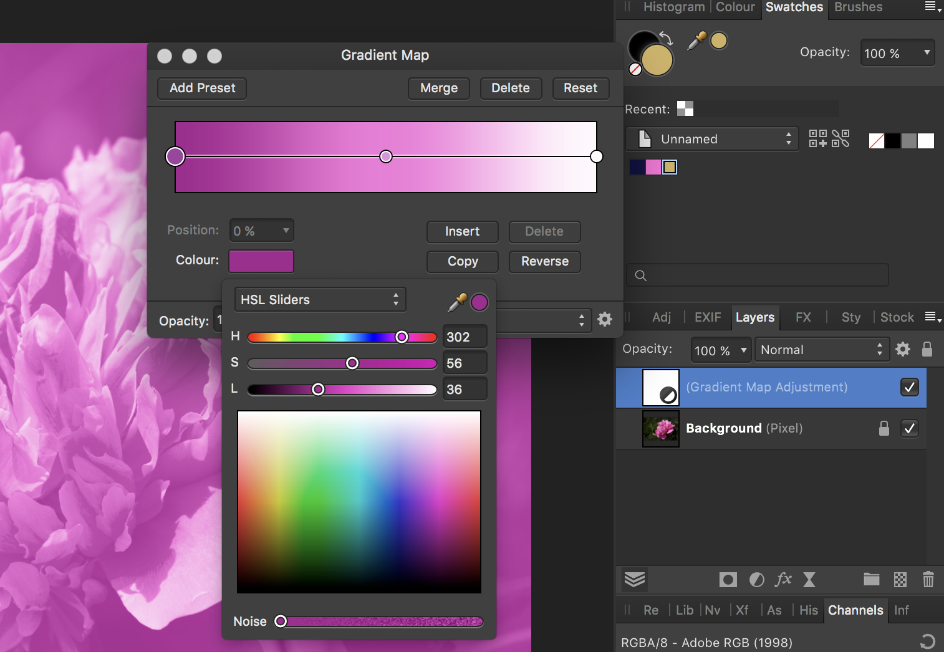Toggle Background layer visibility checkbox

click(x=910, y=428)
